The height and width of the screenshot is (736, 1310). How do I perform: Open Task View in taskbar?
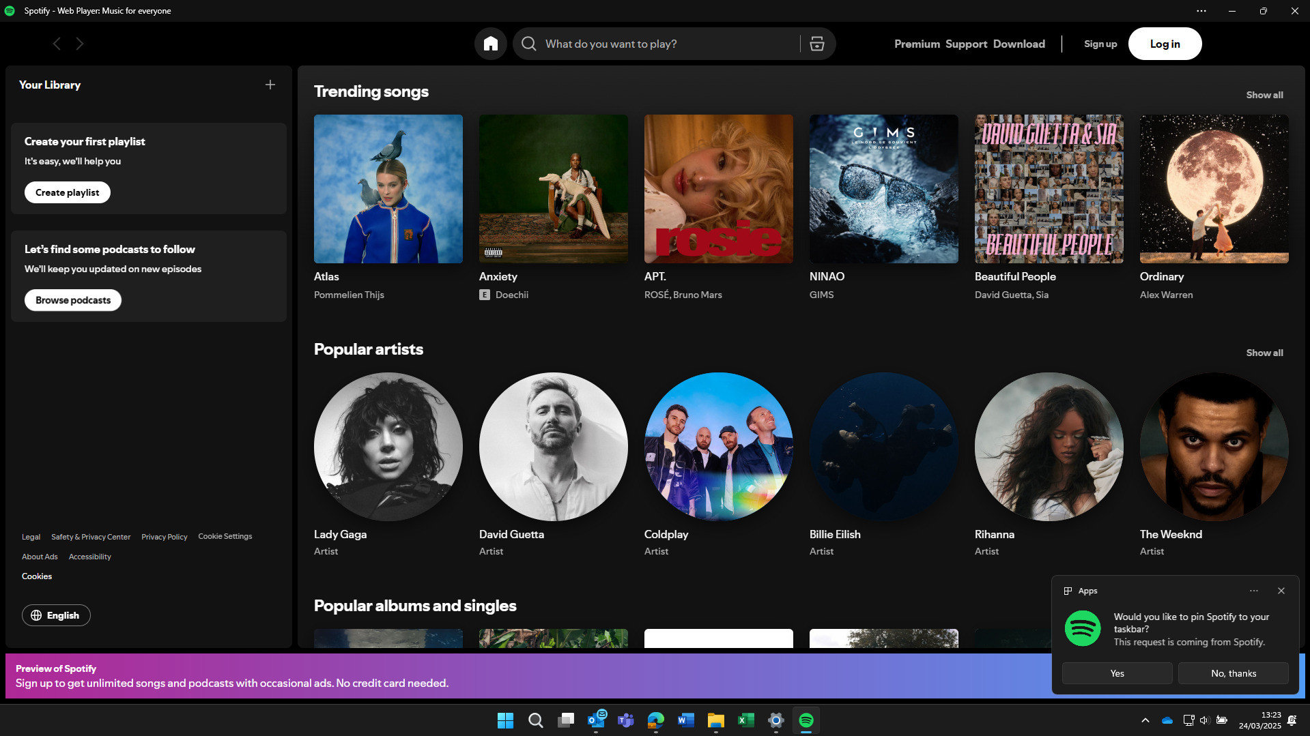pos(566,720)
